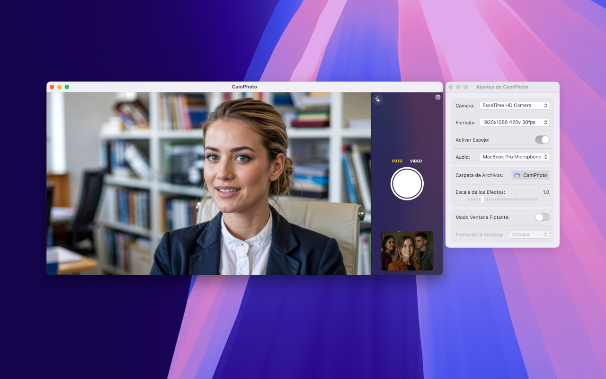Open the Cámara dropdown

(x=514, y=106)
